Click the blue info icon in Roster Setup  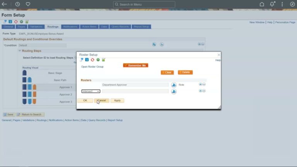pos(87,60)
